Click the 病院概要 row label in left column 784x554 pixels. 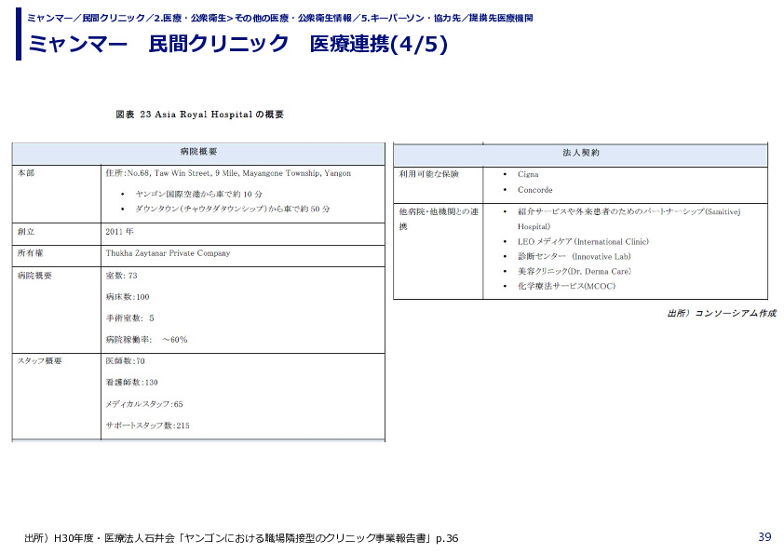pos(34,276)
